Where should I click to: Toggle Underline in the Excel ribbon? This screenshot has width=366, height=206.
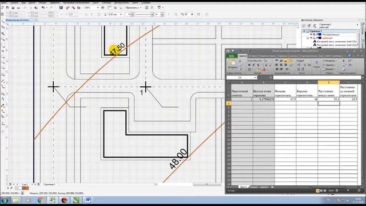[x=258, y=65]
